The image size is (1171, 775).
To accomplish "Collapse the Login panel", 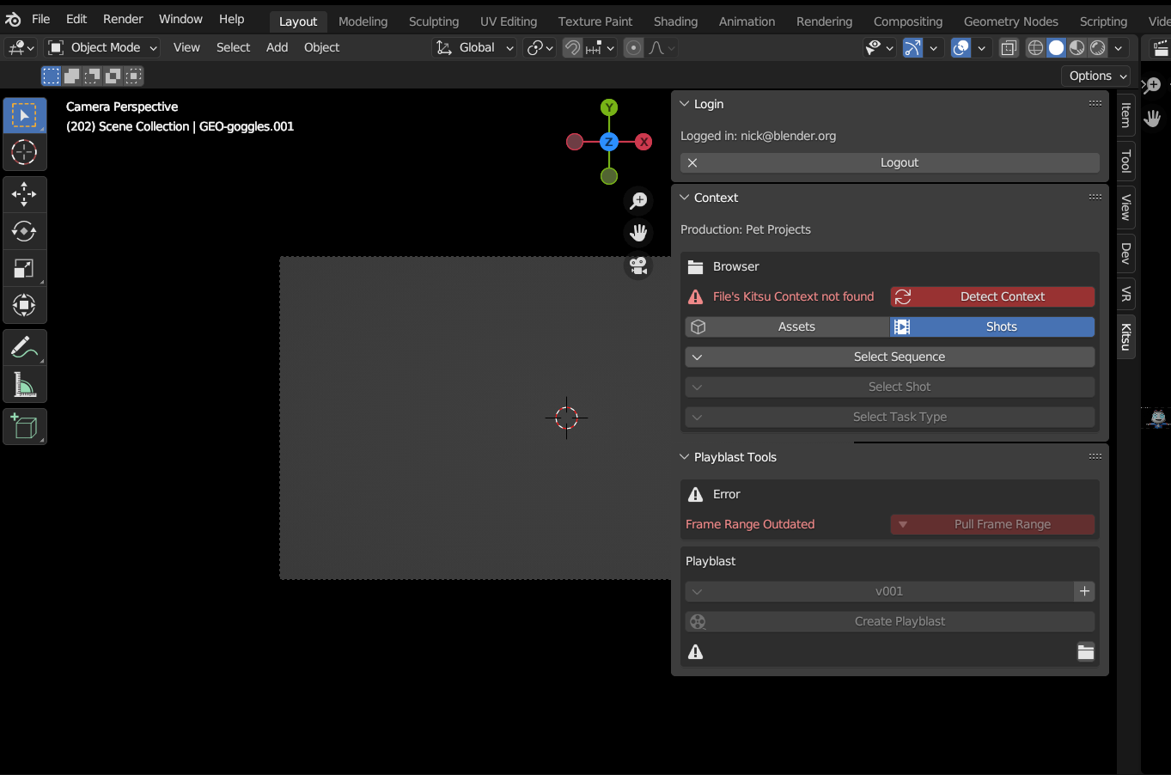I will click(x=685, y=104).
